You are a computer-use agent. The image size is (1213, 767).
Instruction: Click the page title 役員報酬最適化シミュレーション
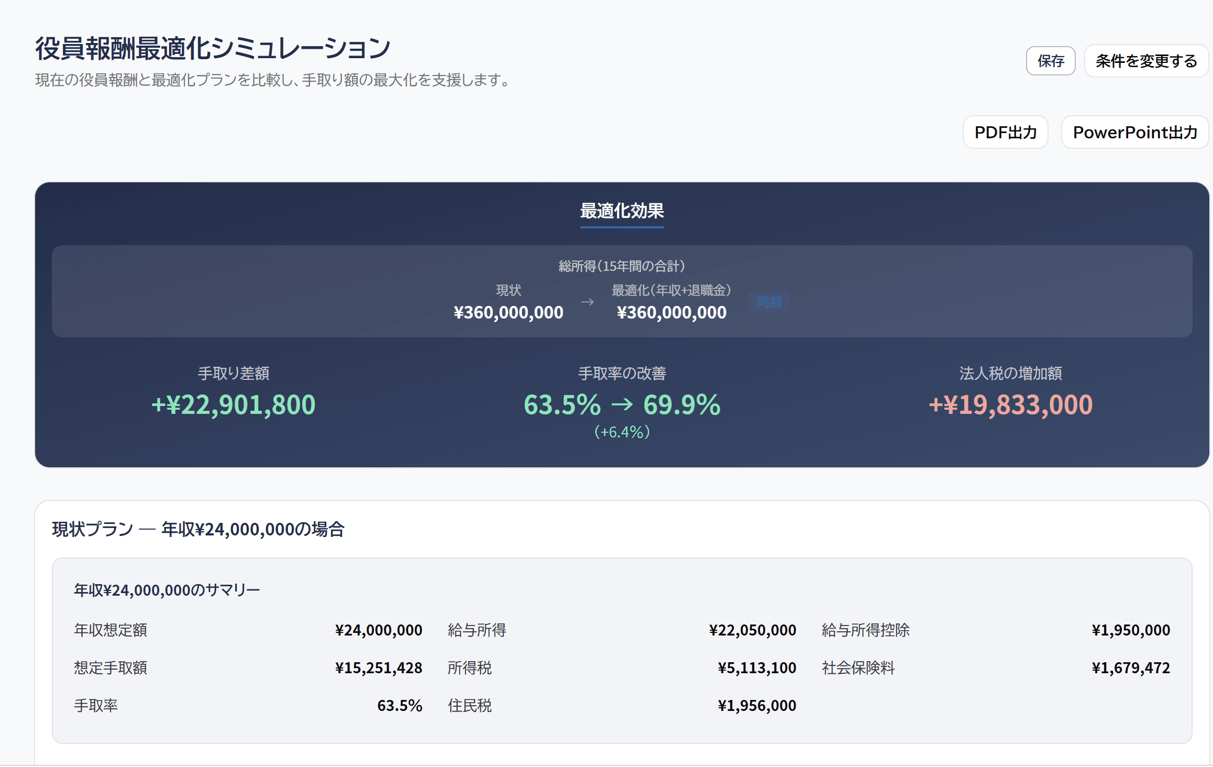tap(213, 48)
